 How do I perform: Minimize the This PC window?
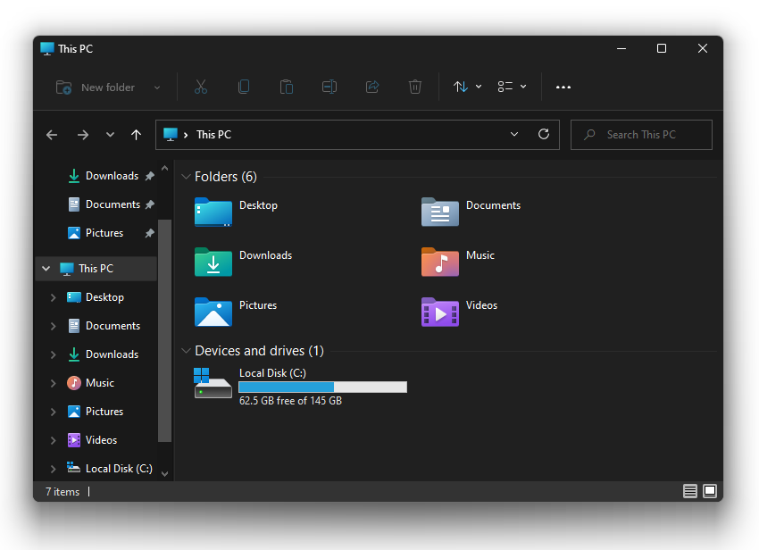pyautogui.click(x=621, y=48)
